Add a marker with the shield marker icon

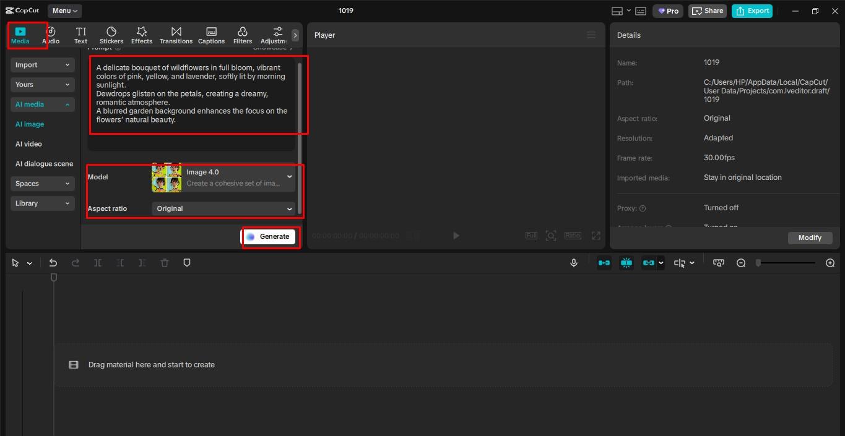coord(187,263)
